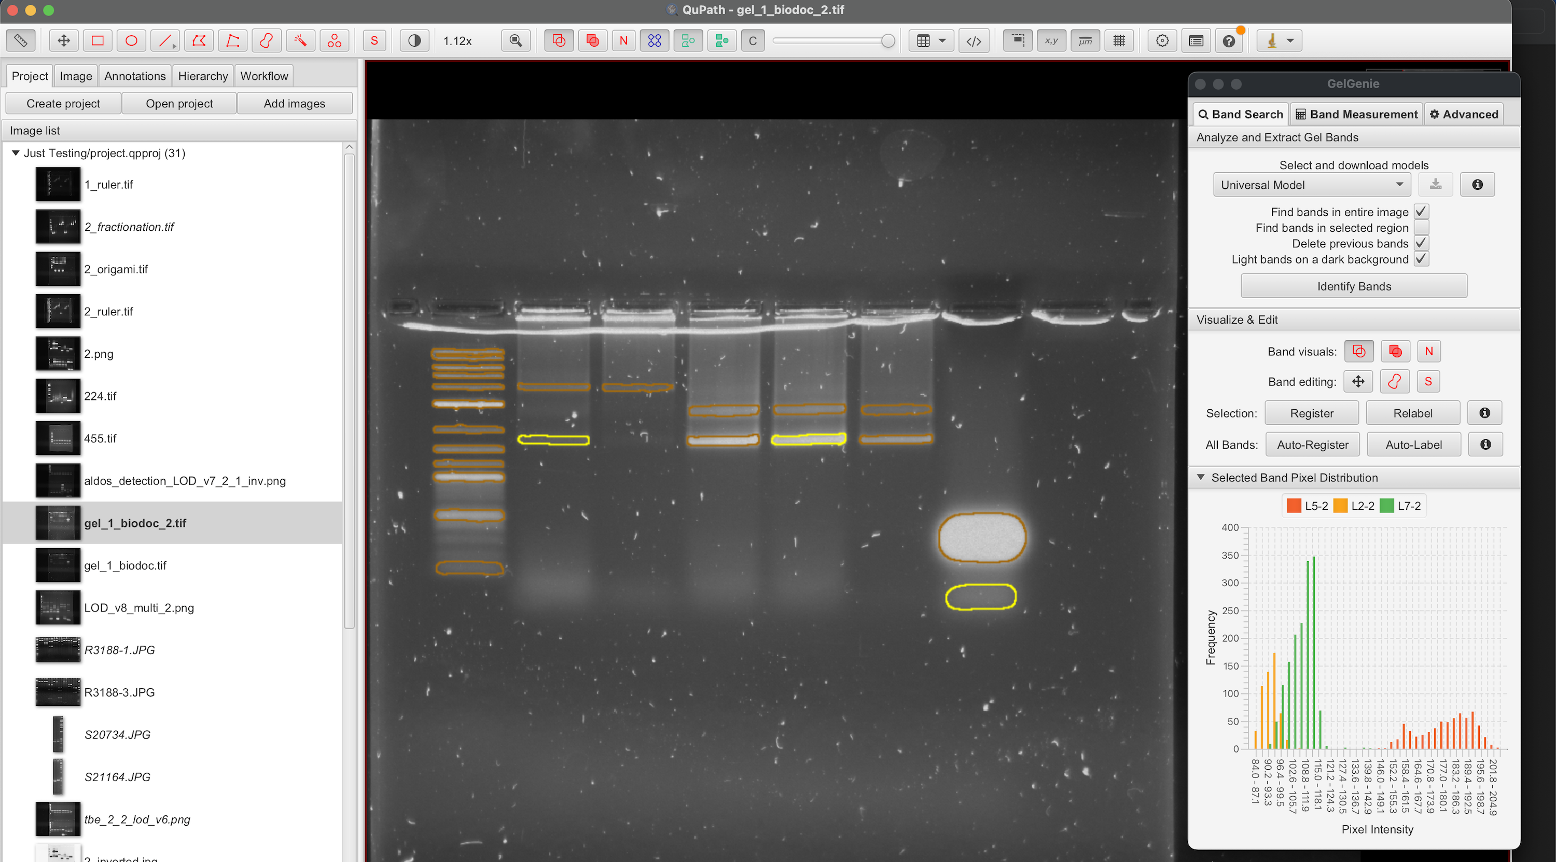Switch to the Workflow tab
Screen dimensions: 1556x862
click(x=264, y=76)
